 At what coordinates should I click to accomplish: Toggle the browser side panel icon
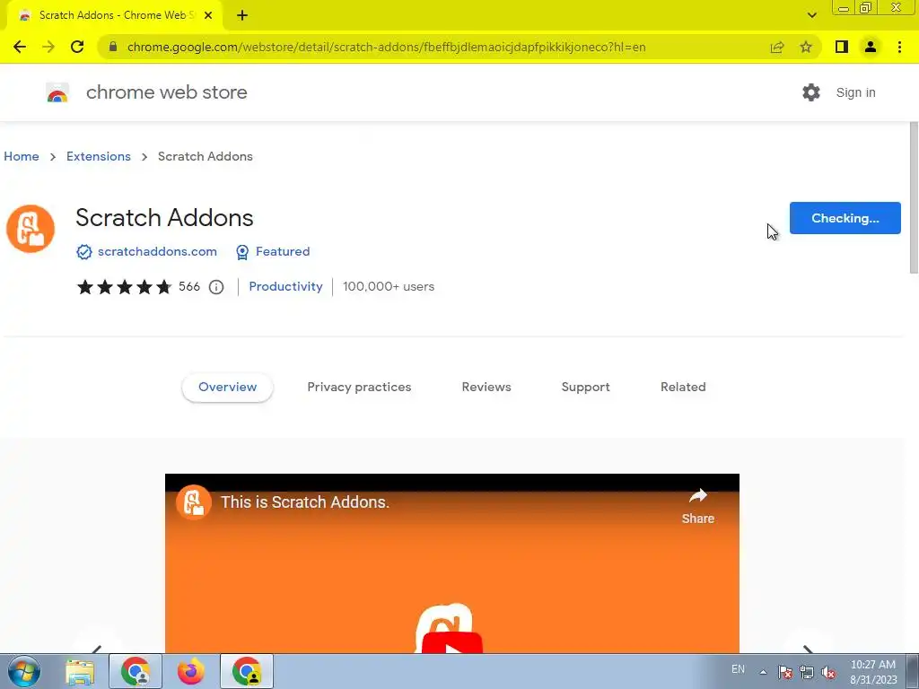click(x=842, y=47)
